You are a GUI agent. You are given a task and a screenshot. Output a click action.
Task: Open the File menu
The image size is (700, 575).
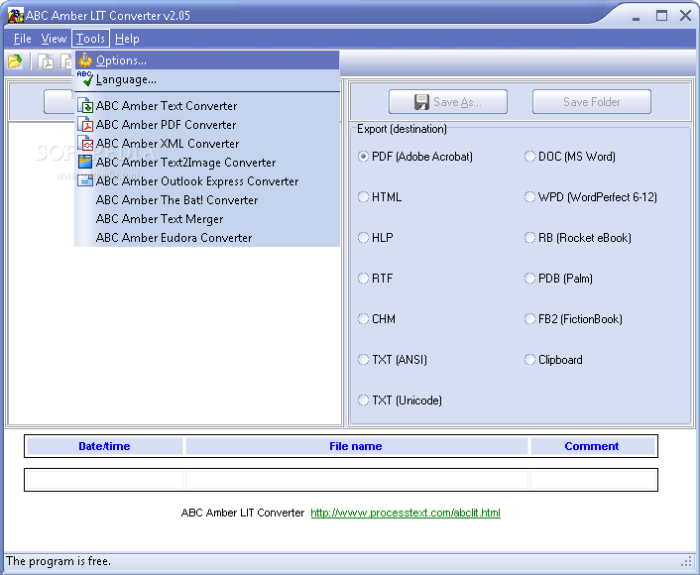(x=23, y=39)
